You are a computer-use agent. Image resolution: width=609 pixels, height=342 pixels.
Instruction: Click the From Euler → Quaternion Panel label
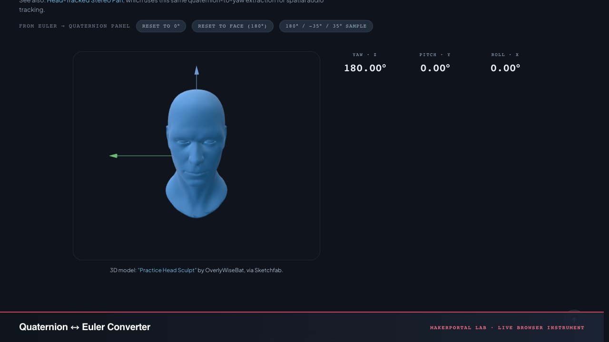click(x=74, y=26)
